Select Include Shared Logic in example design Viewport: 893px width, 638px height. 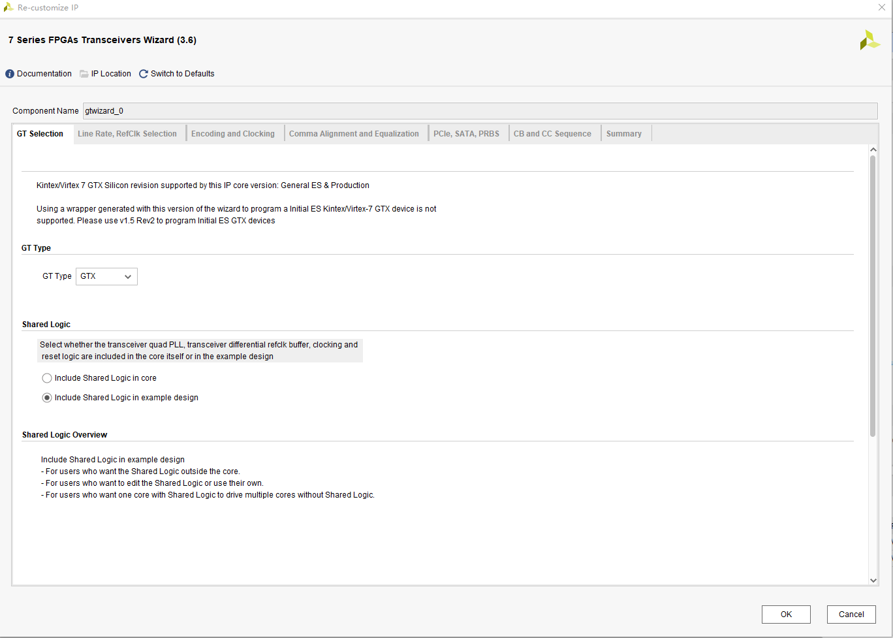[x=47, y=398]
